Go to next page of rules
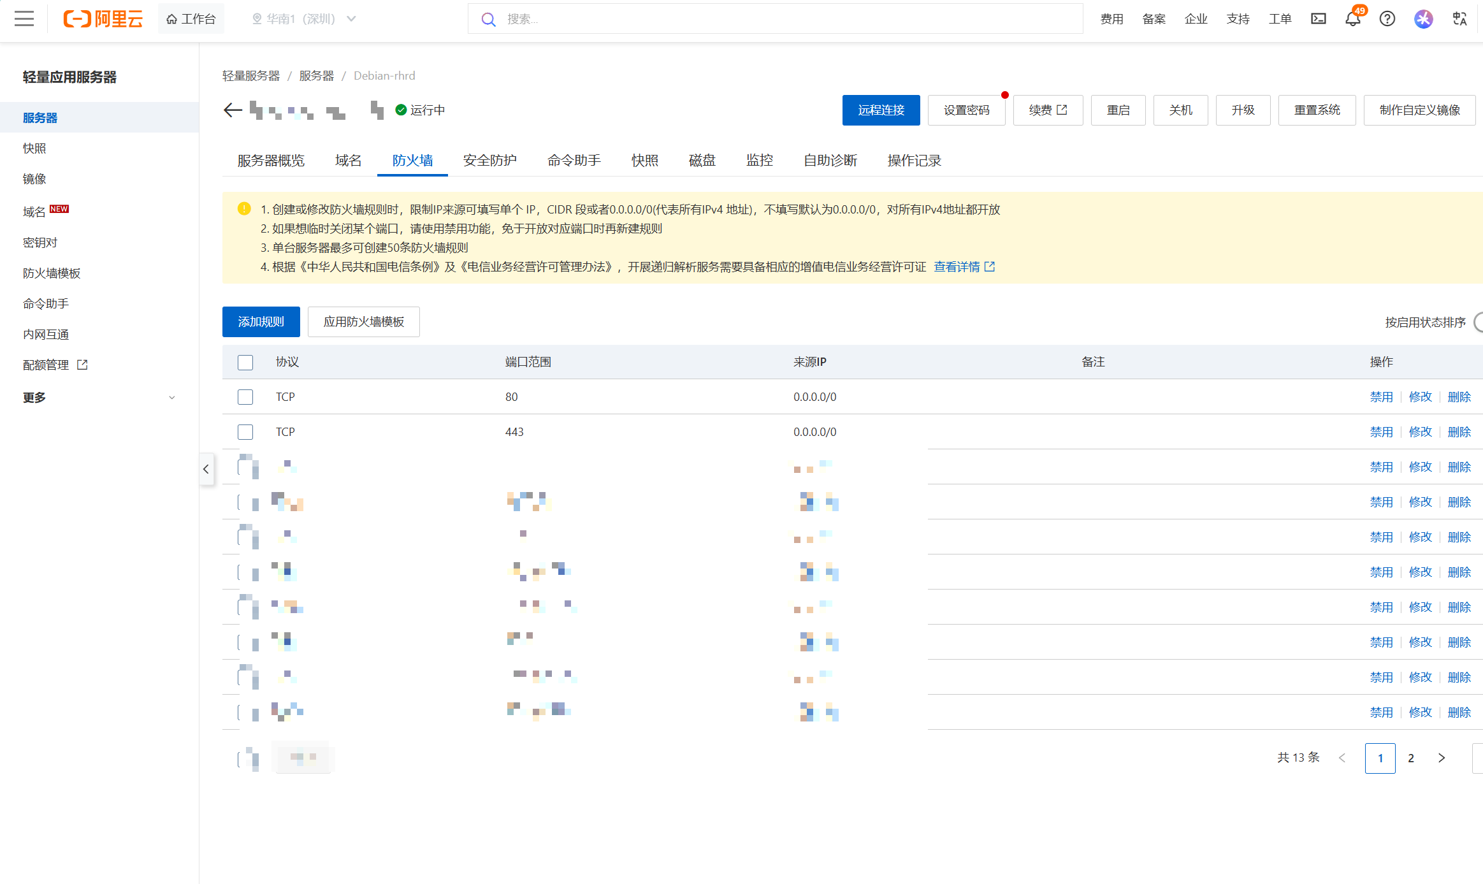 point(1442,758)
